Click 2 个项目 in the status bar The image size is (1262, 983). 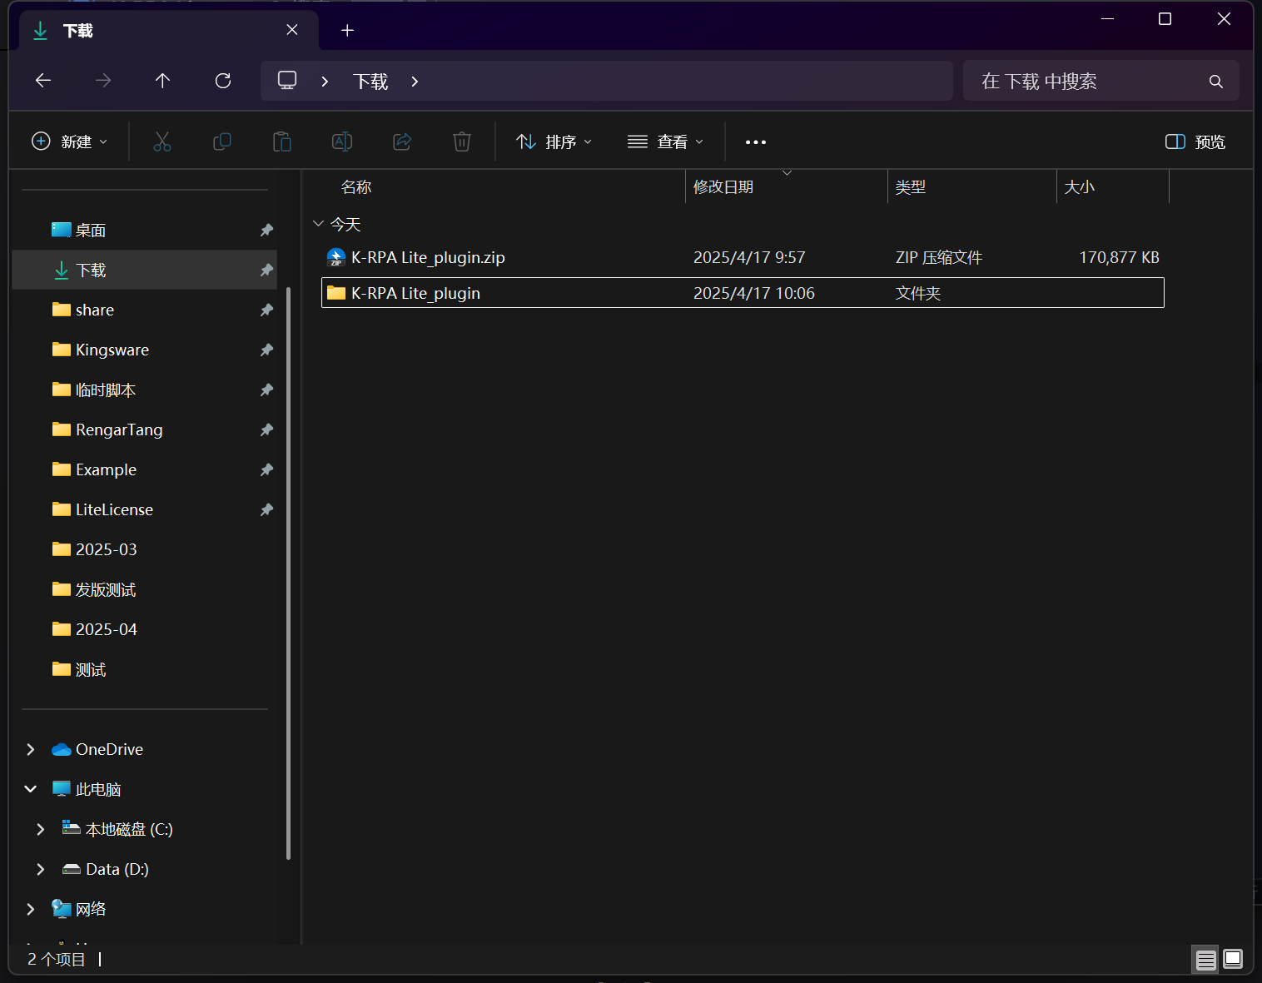(x=57, y=960)
